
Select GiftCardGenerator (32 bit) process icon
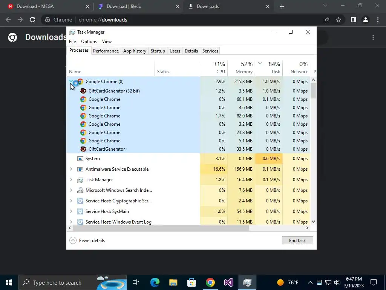83,91
